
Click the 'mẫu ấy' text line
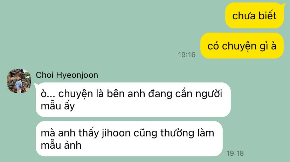coord(58,106)
